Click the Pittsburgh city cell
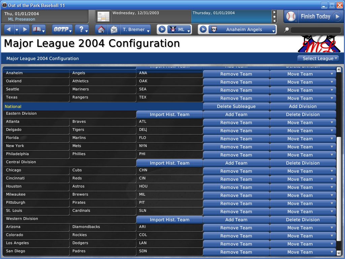This screenshot has width=345, height=259. (36, 203)
